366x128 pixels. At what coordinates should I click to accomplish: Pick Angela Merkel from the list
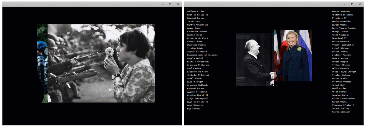[x=195, y=58]
